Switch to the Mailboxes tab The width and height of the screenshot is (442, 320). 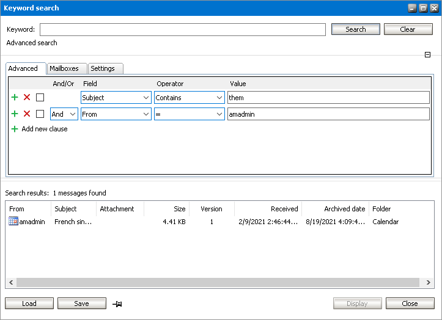[64, 68]
